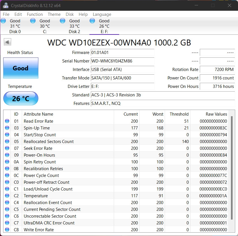
Task: Open the Edit menu
Action: coord(18,14)
